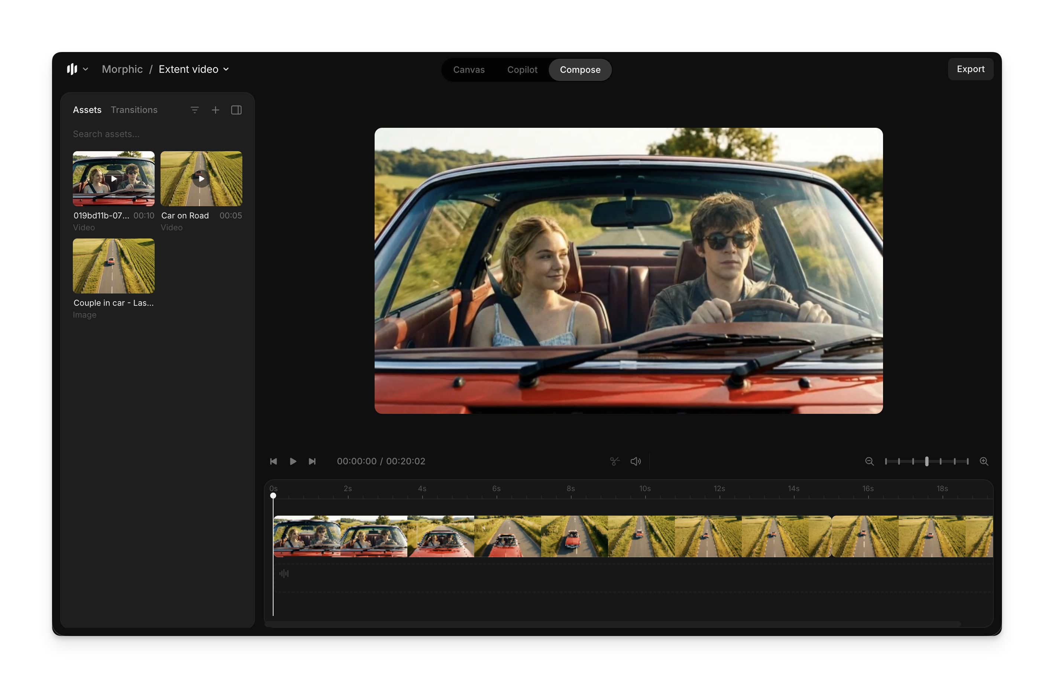Switch to the Canvas tab

tap(469, 70)
